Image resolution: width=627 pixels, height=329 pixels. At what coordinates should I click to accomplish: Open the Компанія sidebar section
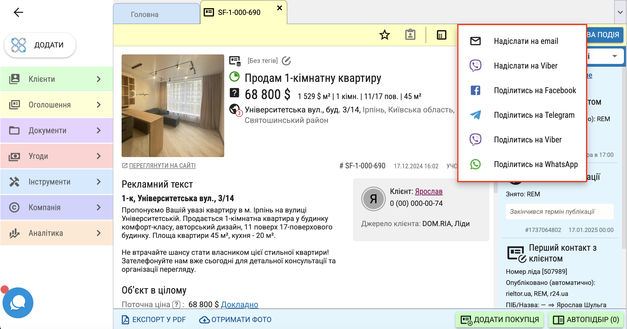pyautogui.click(x=56, y=207)
